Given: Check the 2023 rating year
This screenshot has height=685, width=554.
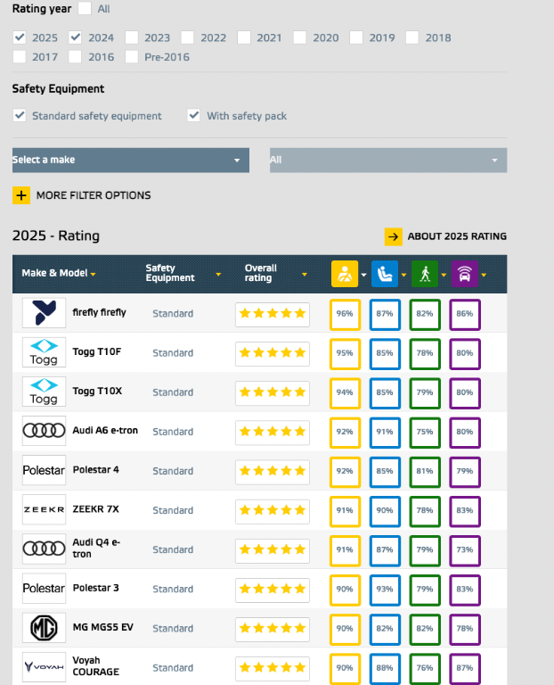Looking at the screenshot, I should 131,37.
